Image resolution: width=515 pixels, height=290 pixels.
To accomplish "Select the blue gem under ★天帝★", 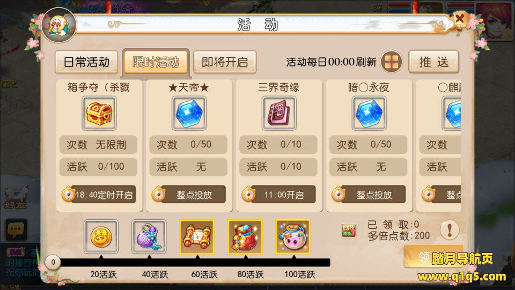I will (189, 114).
